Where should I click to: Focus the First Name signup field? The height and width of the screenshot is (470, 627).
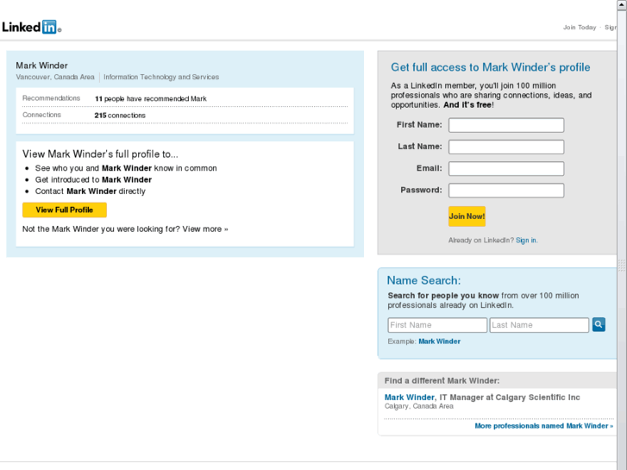[506, 125]
